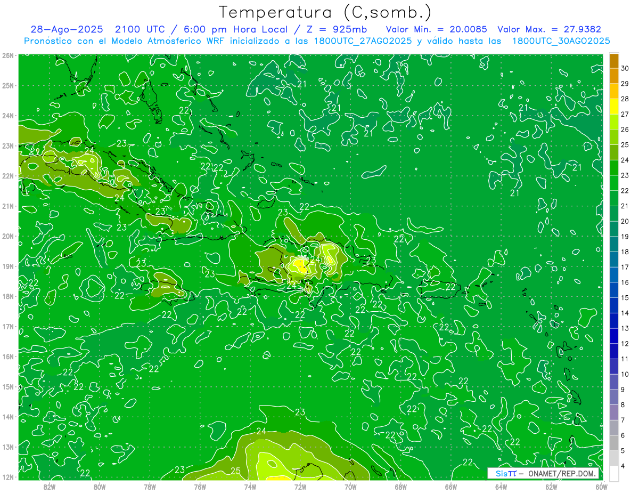Click the value 16 on the color scale
This screenshot has height=494, width=639.
pyautogui.click(x=625, y=282)
